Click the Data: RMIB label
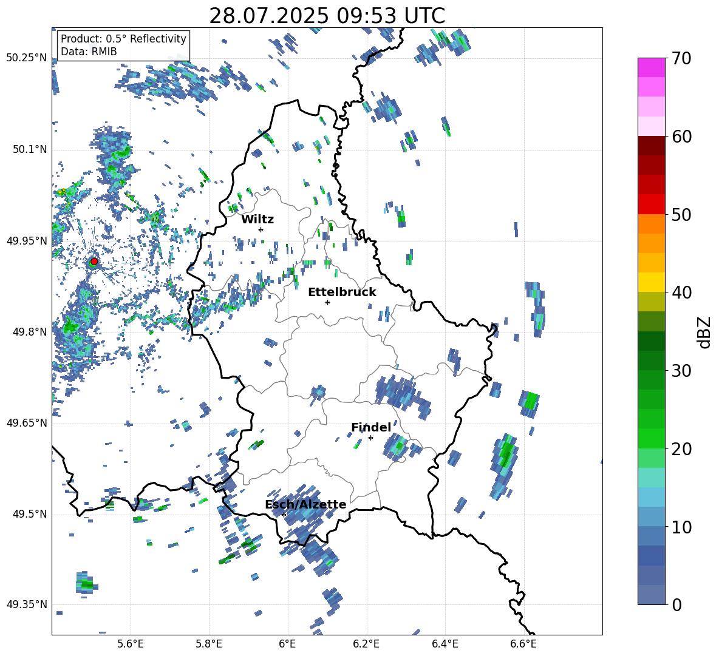Image resolution: width=719 pixels, height=656 pixels. click(89, 52)
